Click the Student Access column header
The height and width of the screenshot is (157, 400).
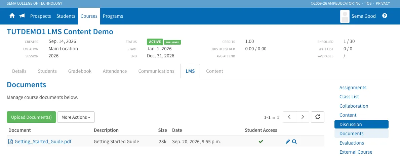click(261, 130)
